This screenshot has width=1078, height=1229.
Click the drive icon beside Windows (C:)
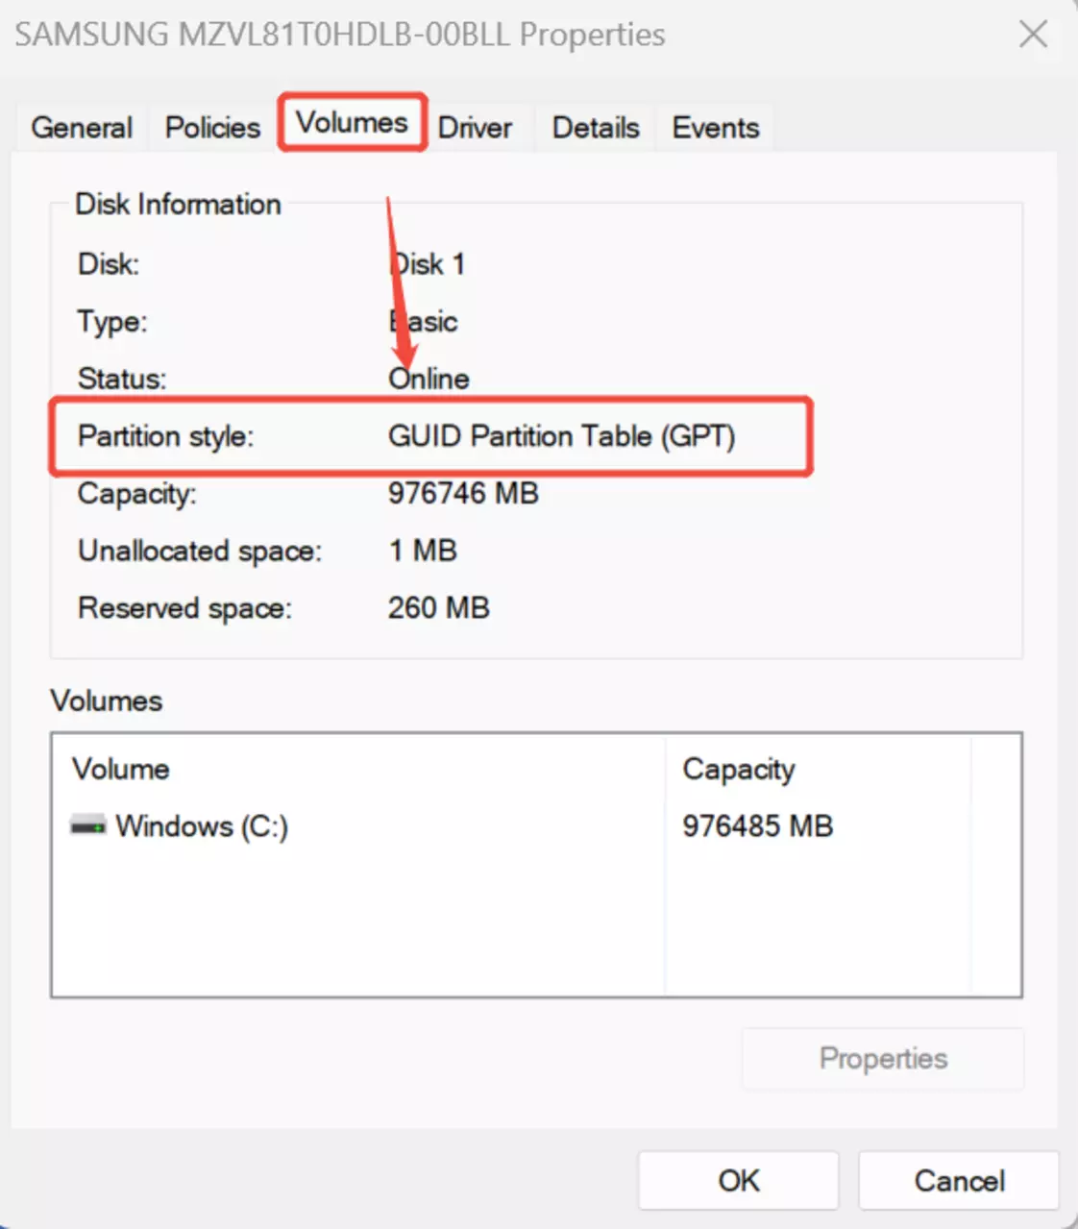click(x=87, y=825)
